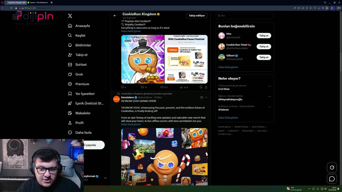This screenshot has width=342, height=192.
Task: Expand footer Daha fazla menu
Action: (262, 131)
